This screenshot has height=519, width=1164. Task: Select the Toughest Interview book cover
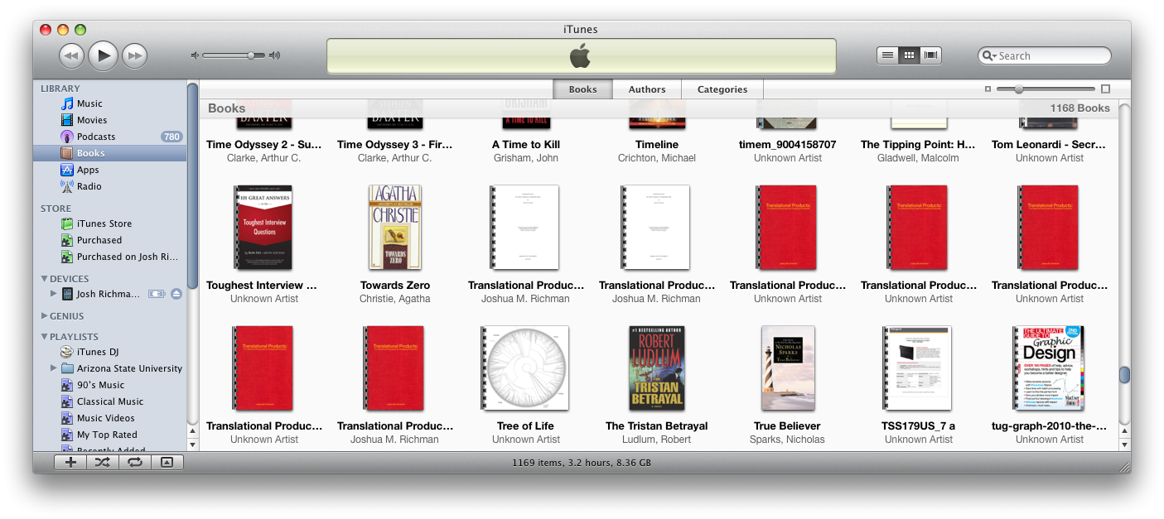pyautogui.click(x=263, y=228)
